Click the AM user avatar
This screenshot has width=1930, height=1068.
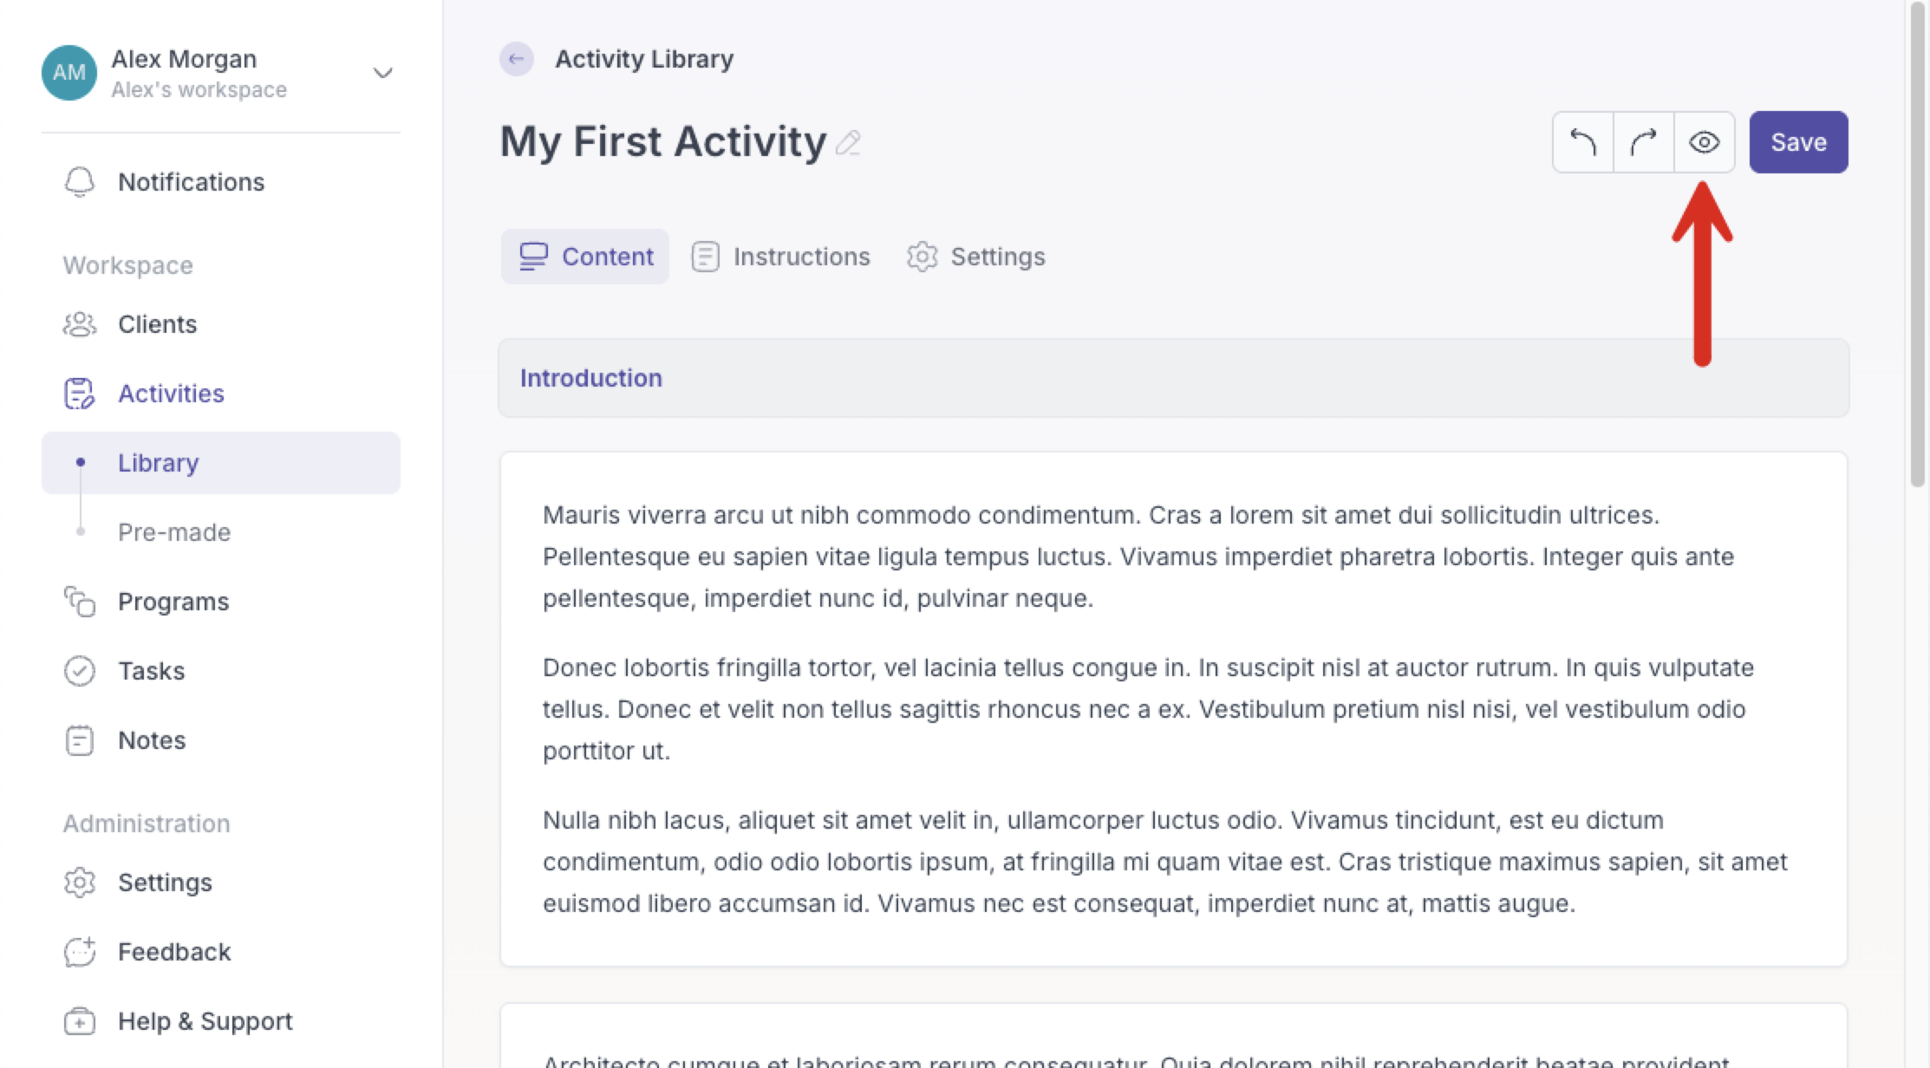tap(69, 73)
